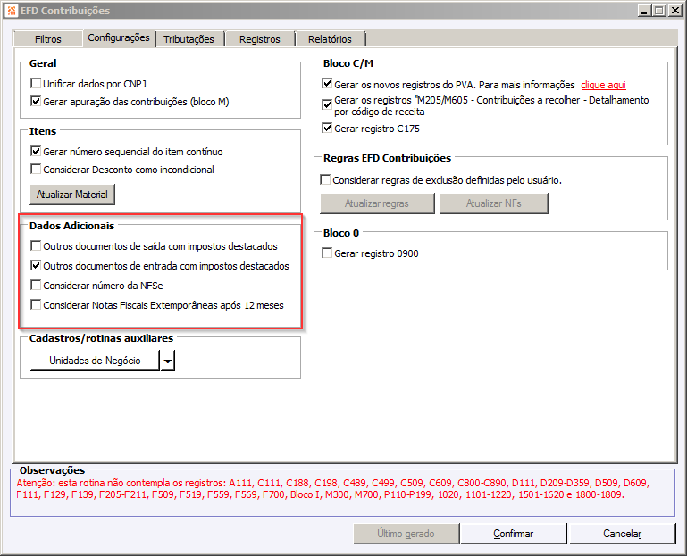The width and height of the screenshot is (687, 556).
Task: Check Considerar Desconto como incondicional
Action: tap(36, 169)
